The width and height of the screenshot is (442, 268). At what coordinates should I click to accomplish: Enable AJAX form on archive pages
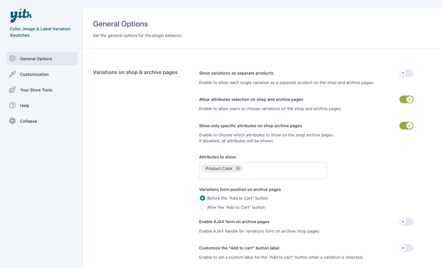[x=406, y=222]
